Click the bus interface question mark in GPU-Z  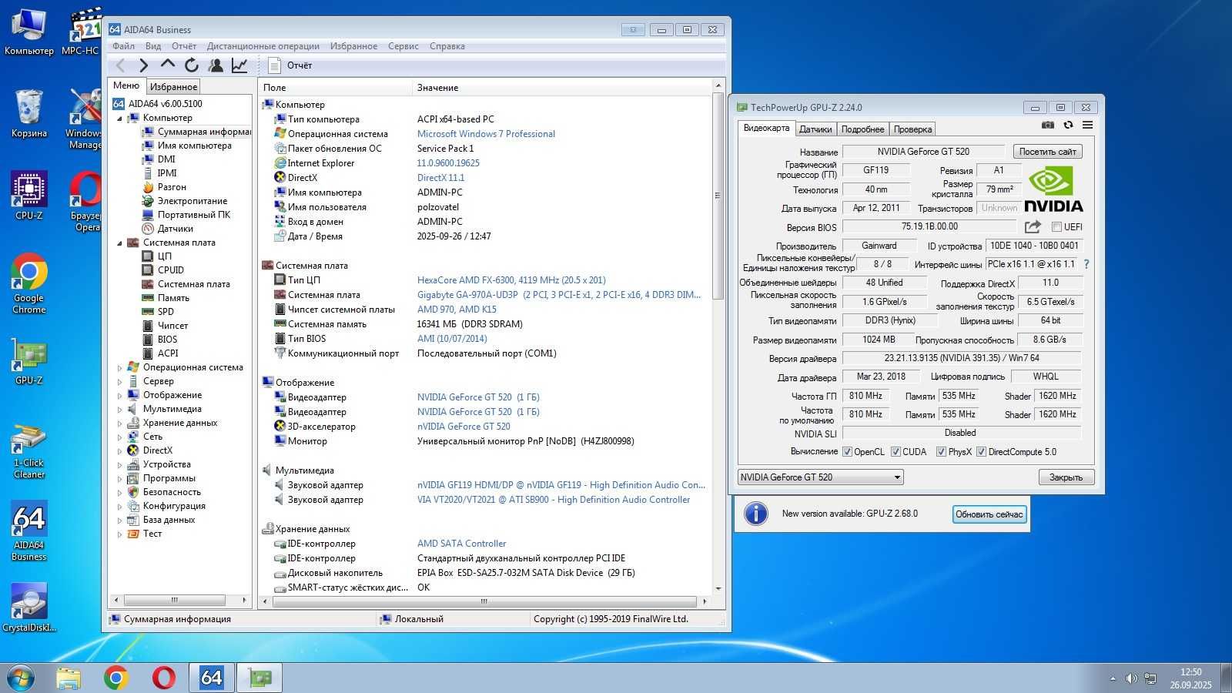pyautogui.click(x=1086, y=264)
